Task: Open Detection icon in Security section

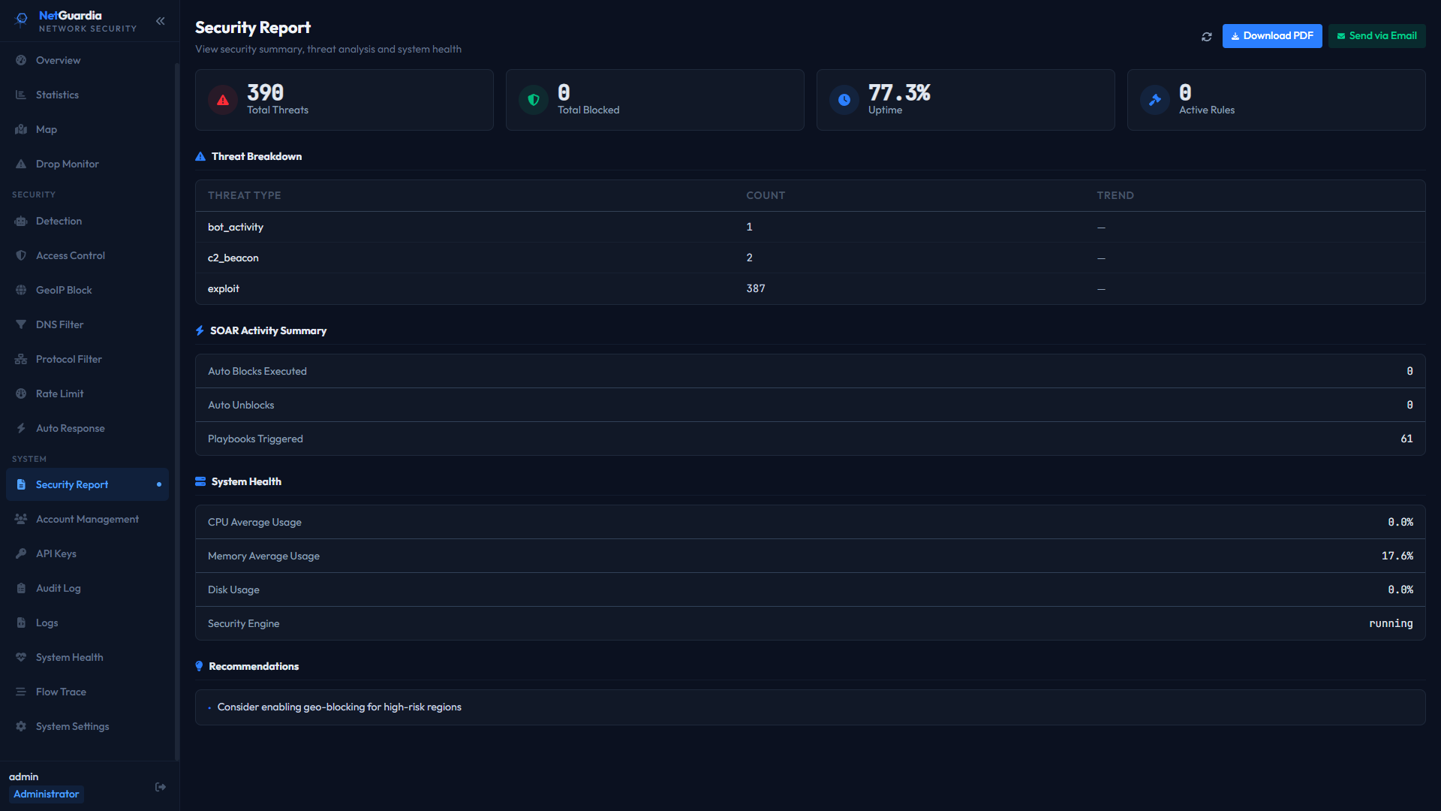Action: [x=21, y=221]
